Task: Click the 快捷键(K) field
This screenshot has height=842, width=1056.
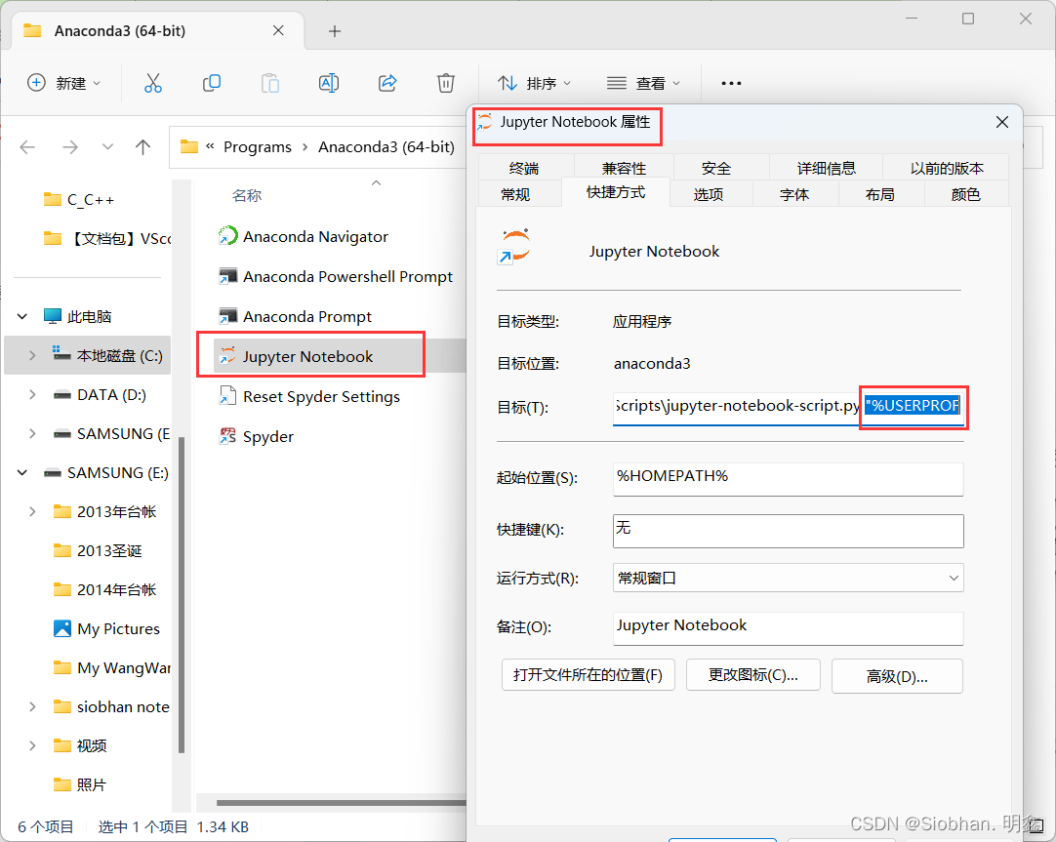Action: 788,531
